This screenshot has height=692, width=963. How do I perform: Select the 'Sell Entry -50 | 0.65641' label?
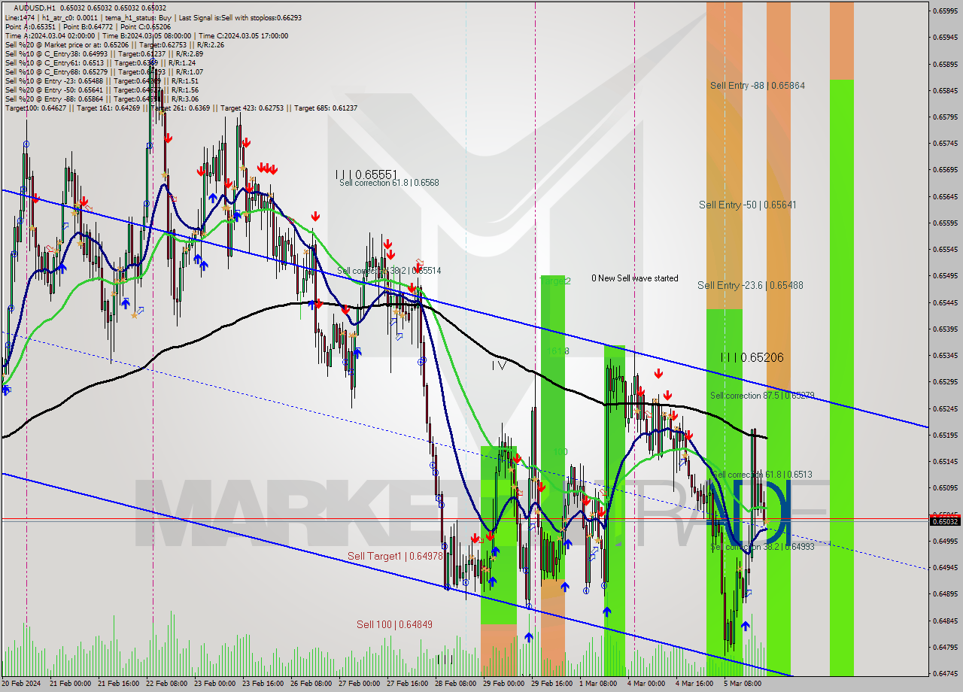click(x=747, y=205)
